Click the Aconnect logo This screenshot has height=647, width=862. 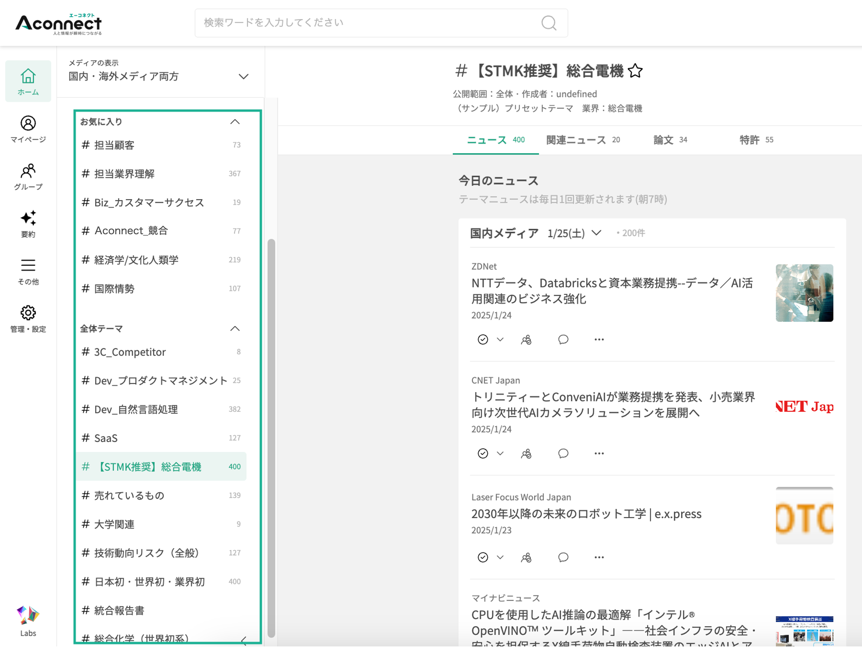click(58, 24)
